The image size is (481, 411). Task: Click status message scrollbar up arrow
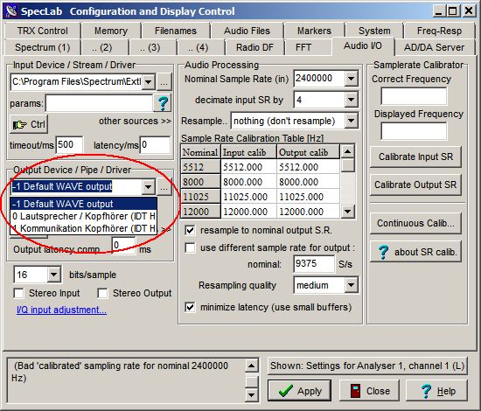tap(251, 366)
